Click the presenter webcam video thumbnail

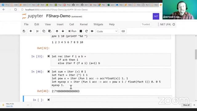pos(180,10)
